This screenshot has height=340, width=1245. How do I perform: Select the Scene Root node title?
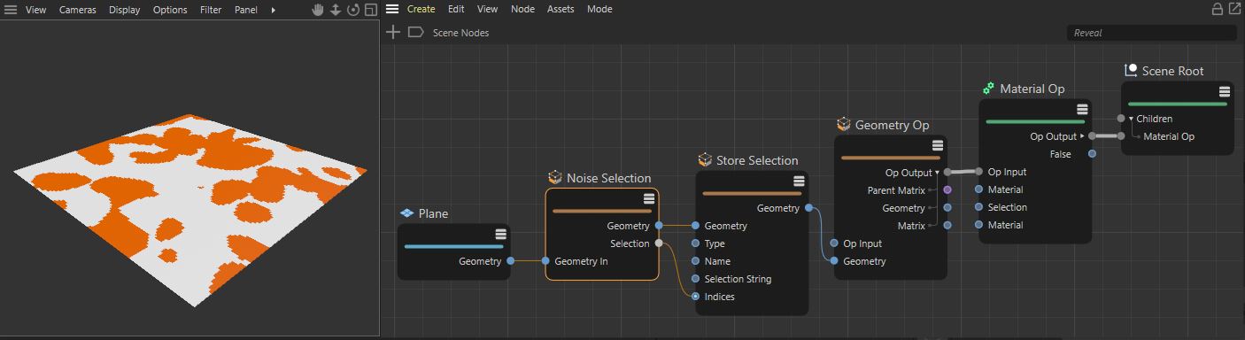(1172, 71)
